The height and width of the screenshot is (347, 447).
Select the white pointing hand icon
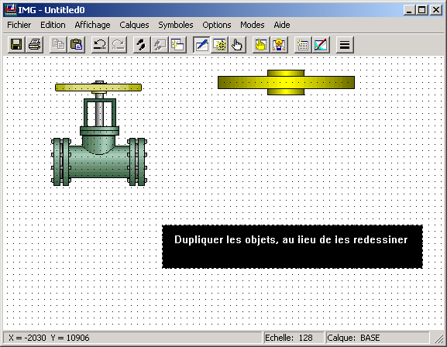point(237,45)
